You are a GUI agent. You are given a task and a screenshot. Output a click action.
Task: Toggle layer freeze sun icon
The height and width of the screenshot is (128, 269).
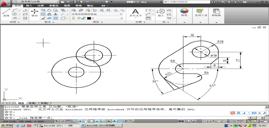coord(79,18)
